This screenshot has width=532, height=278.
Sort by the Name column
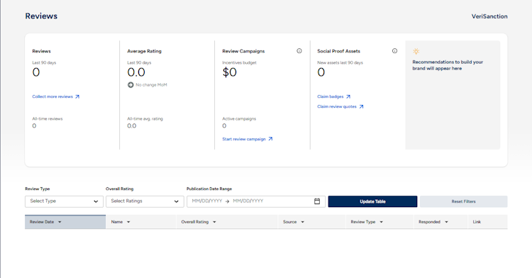141,222
